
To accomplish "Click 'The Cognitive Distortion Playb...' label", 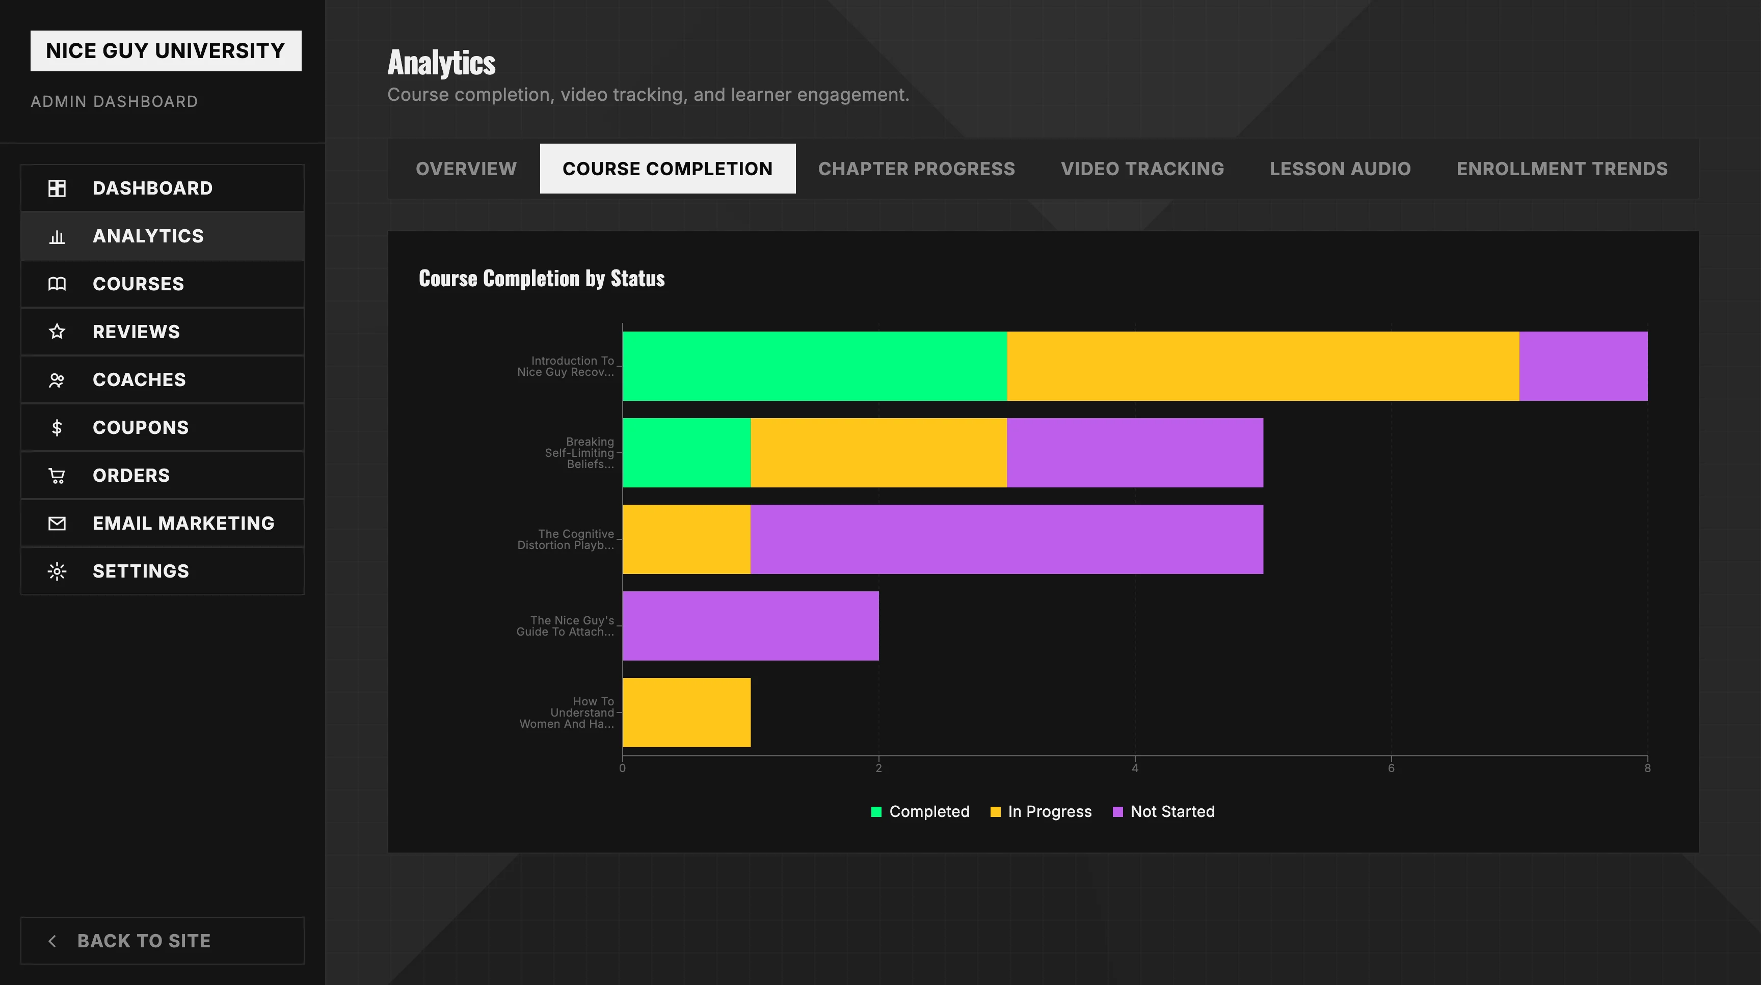I will point(566,540).
